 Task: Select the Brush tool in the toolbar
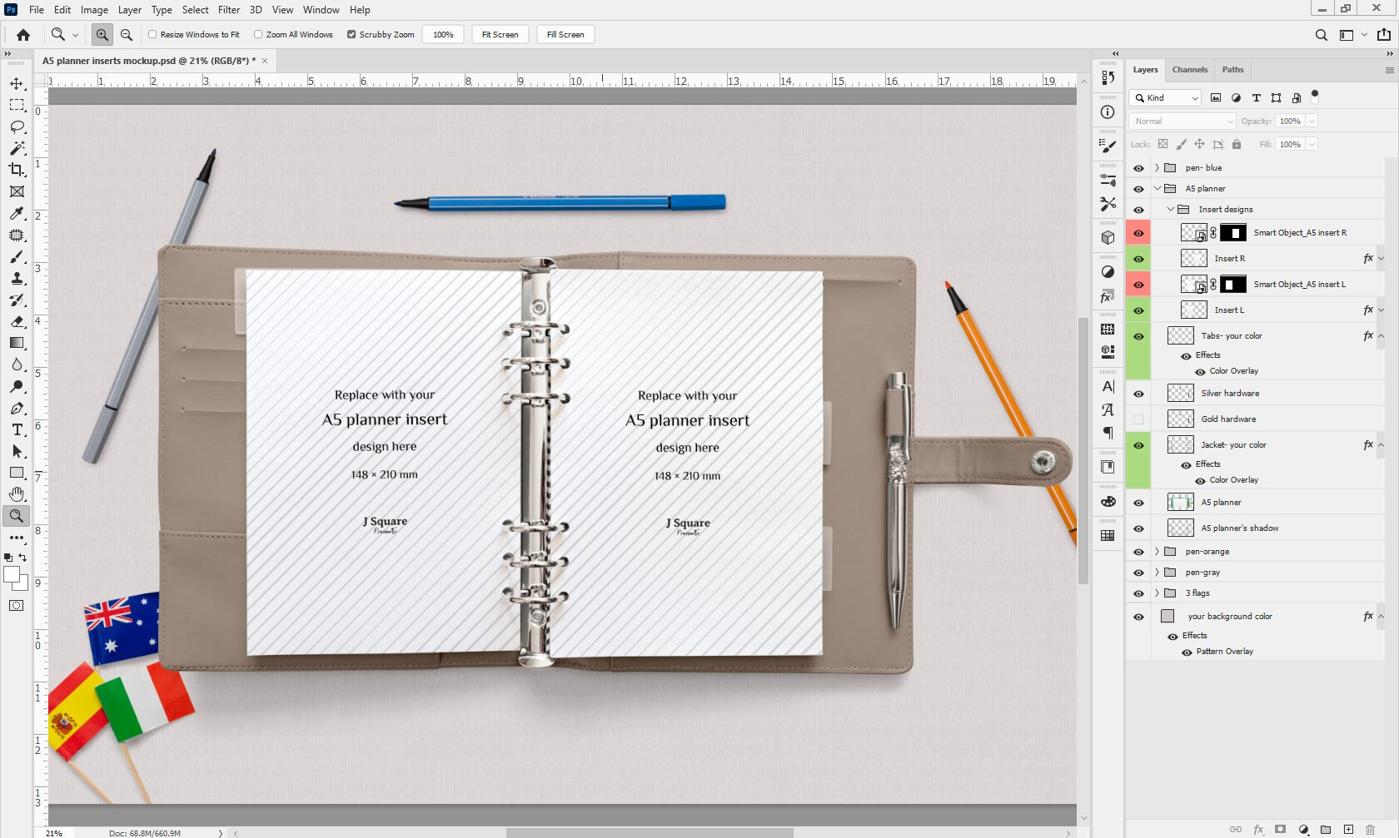pos(17,257)
